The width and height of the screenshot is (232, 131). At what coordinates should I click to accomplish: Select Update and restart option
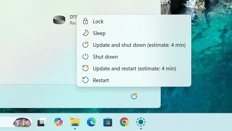134,69
